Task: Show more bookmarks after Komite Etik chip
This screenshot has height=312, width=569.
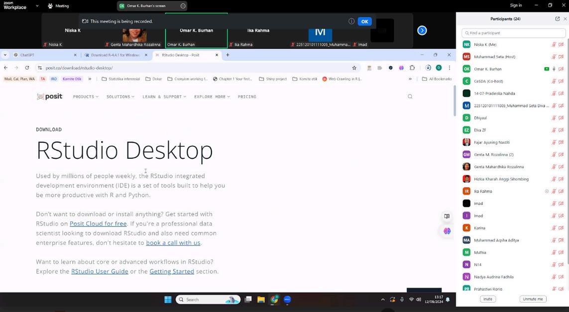Action: click(x=90, y=79)
